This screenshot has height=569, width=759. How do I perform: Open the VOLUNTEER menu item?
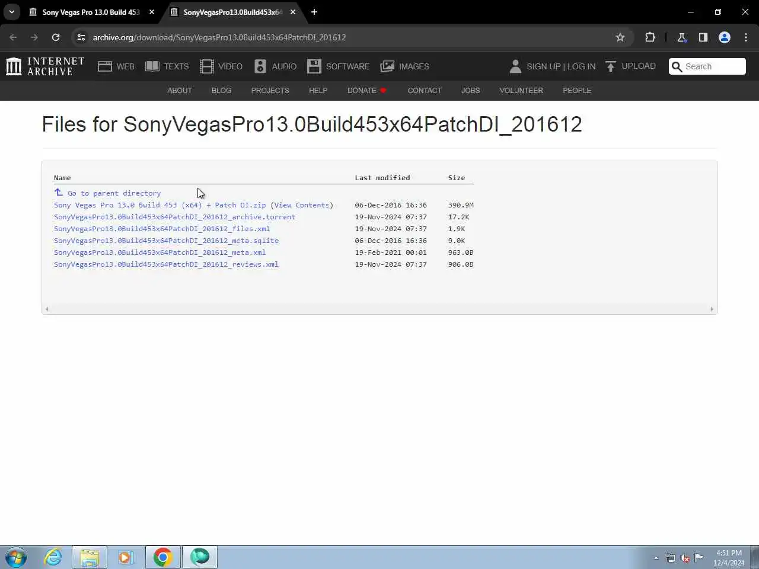521,91
